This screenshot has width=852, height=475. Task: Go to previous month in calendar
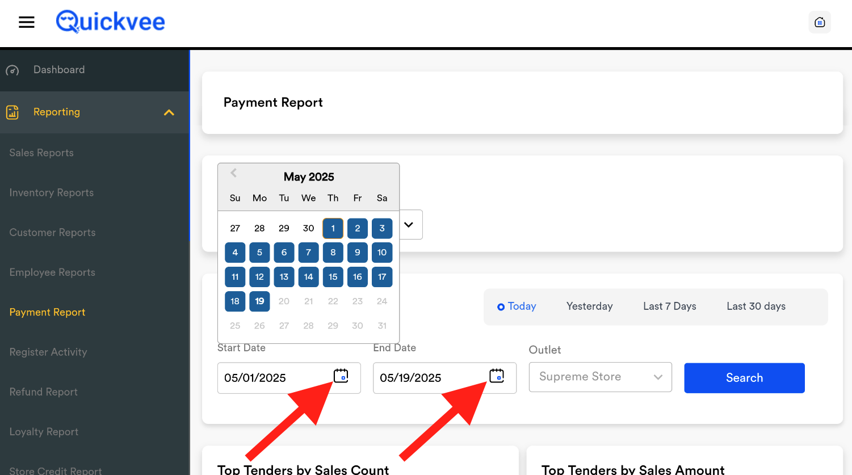233,173
